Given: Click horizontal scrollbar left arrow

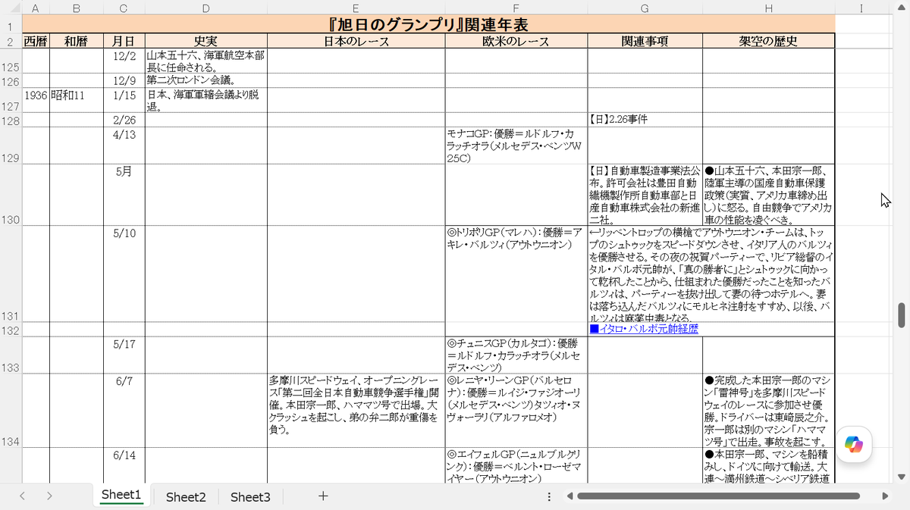Looking at the screenshot, I should (570, 496).
